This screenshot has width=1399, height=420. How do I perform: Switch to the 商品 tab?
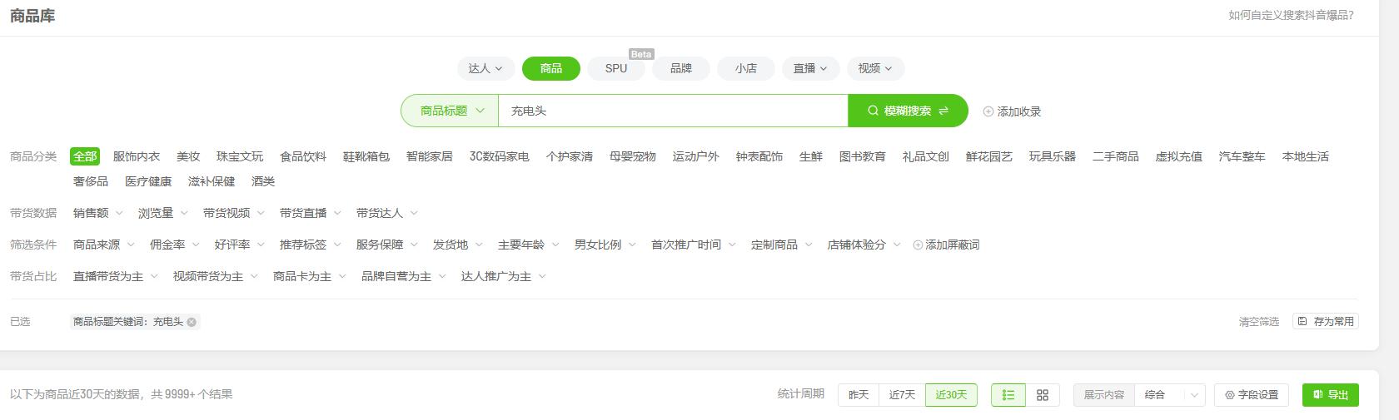(551, 68)
